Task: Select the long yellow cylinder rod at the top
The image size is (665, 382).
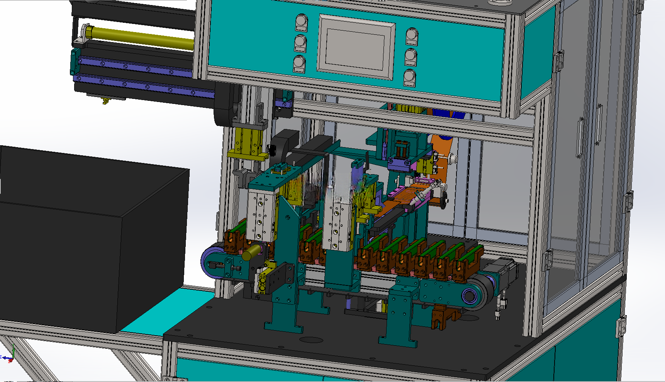Action: coord(139,38)
